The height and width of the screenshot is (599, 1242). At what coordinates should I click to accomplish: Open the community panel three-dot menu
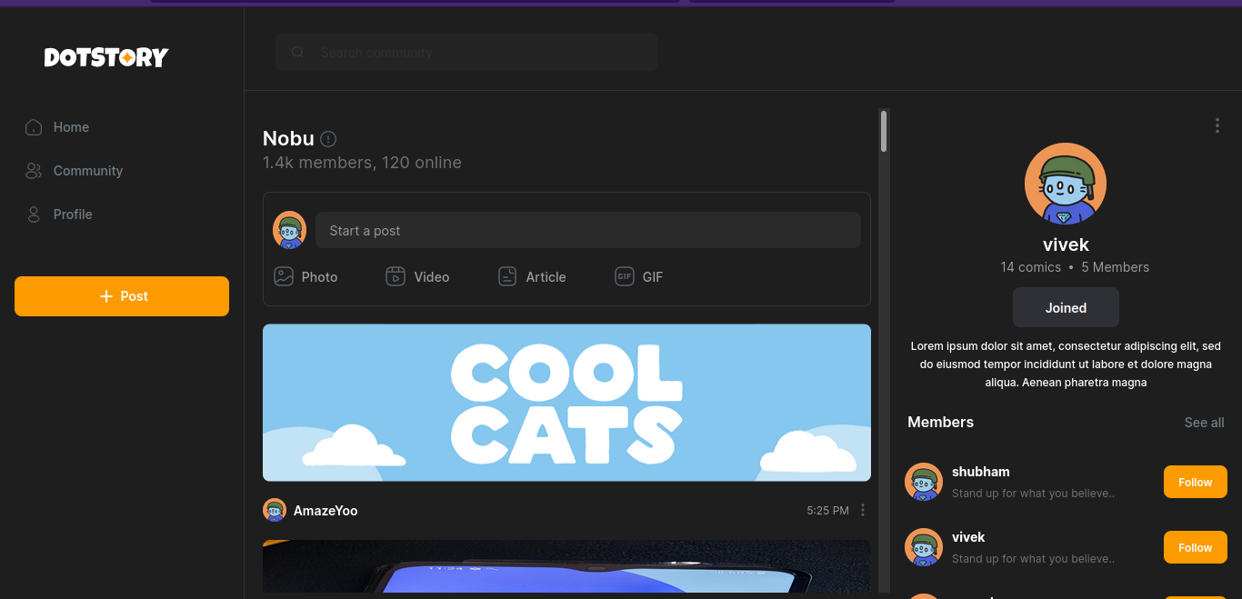pyautogui.click(x=1217, y=126)
